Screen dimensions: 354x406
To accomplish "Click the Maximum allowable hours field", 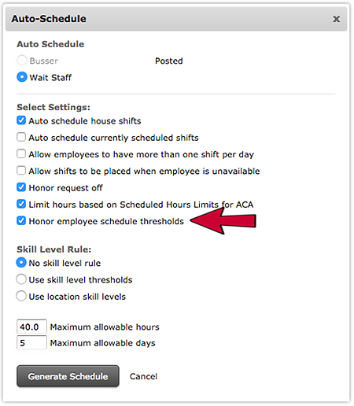I will (x=31, y=327).
